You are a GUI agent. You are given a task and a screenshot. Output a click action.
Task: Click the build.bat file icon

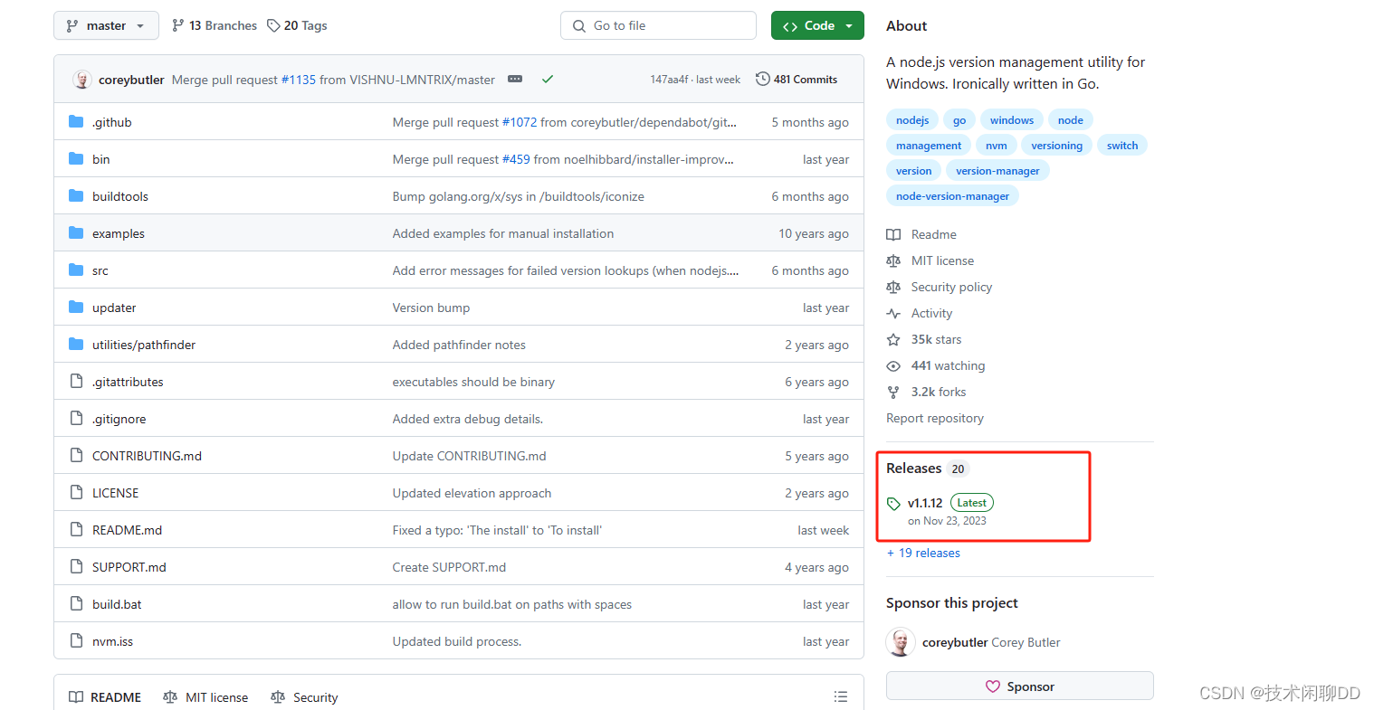(x=76, y=604)
